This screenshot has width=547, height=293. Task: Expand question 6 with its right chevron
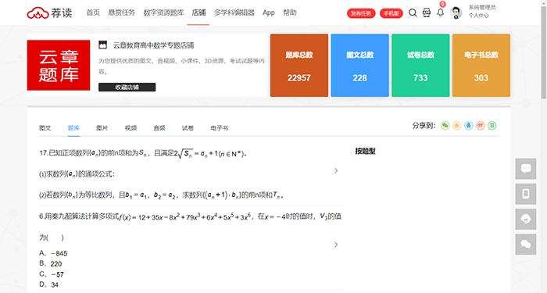click(336, 245)
